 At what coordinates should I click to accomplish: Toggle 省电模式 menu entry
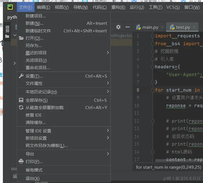pyautogui.click(x=64, y=170)
